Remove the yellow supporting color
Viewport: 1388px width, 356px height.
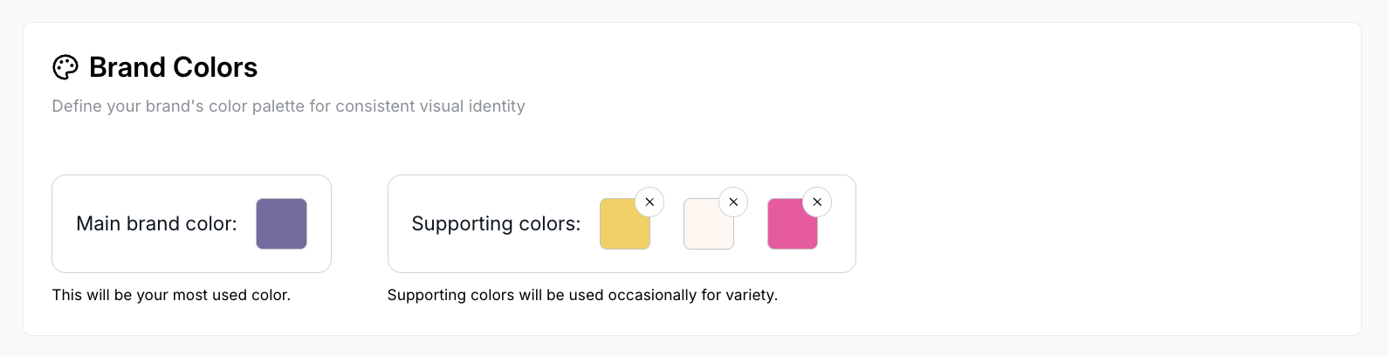coord(649,202)
